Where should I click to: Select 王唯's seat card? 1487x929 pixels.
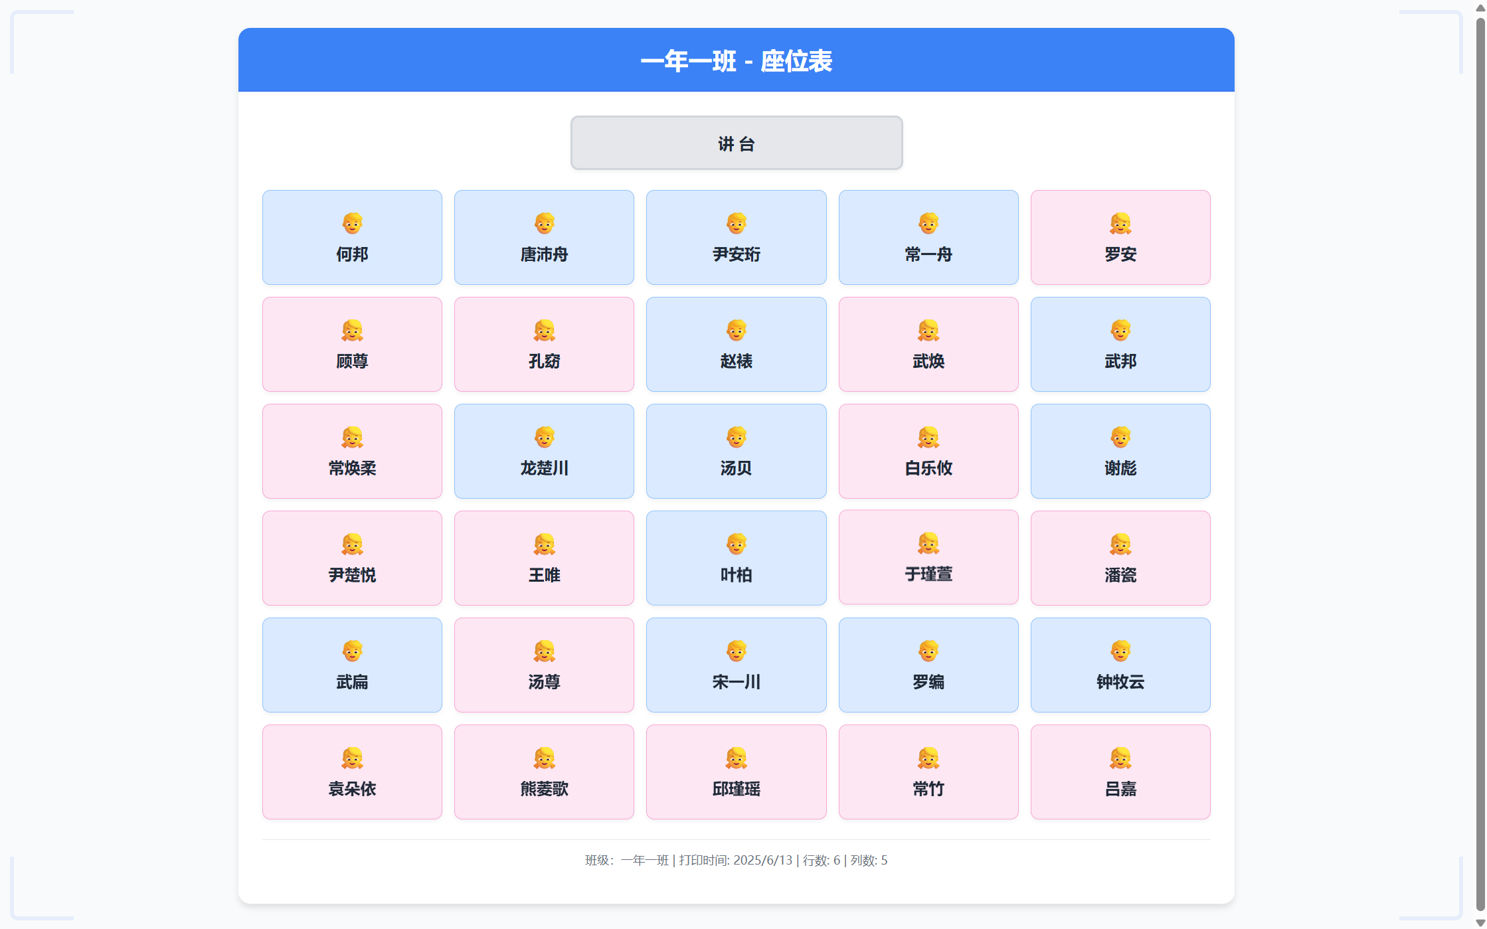pyautogui.click(x=544, y=558)
